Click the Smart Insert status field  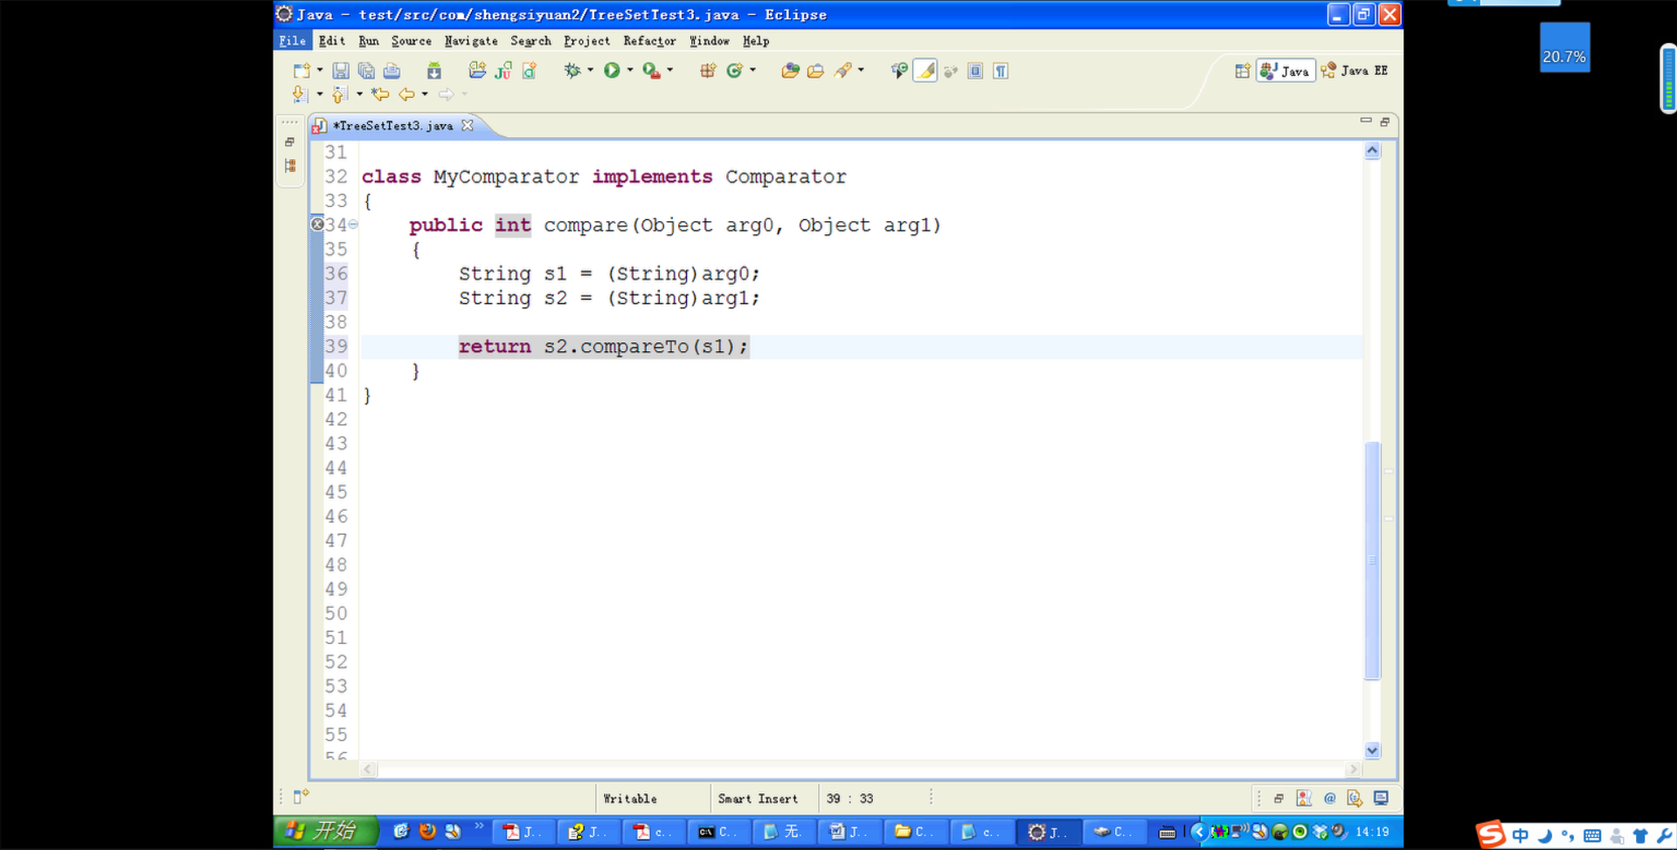[758, 798]
